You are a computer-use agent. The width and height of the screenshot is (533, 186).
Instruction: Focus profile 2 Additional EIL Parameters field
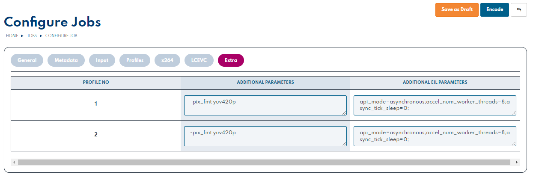[x=435, y=136]
